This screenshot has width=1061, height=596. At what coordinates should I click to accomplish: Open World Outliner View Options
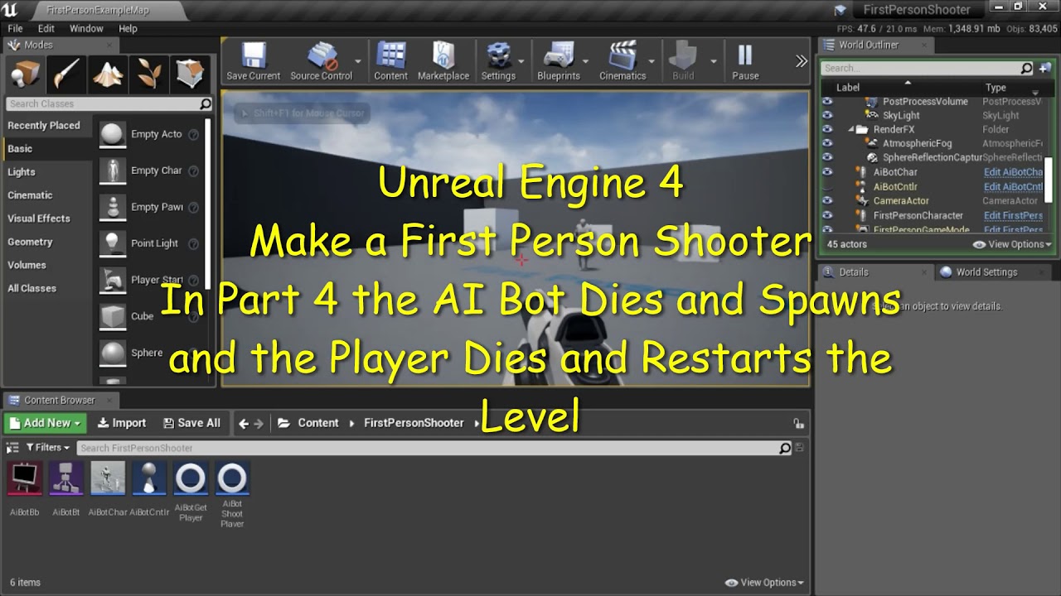[x=1012, y=244]
